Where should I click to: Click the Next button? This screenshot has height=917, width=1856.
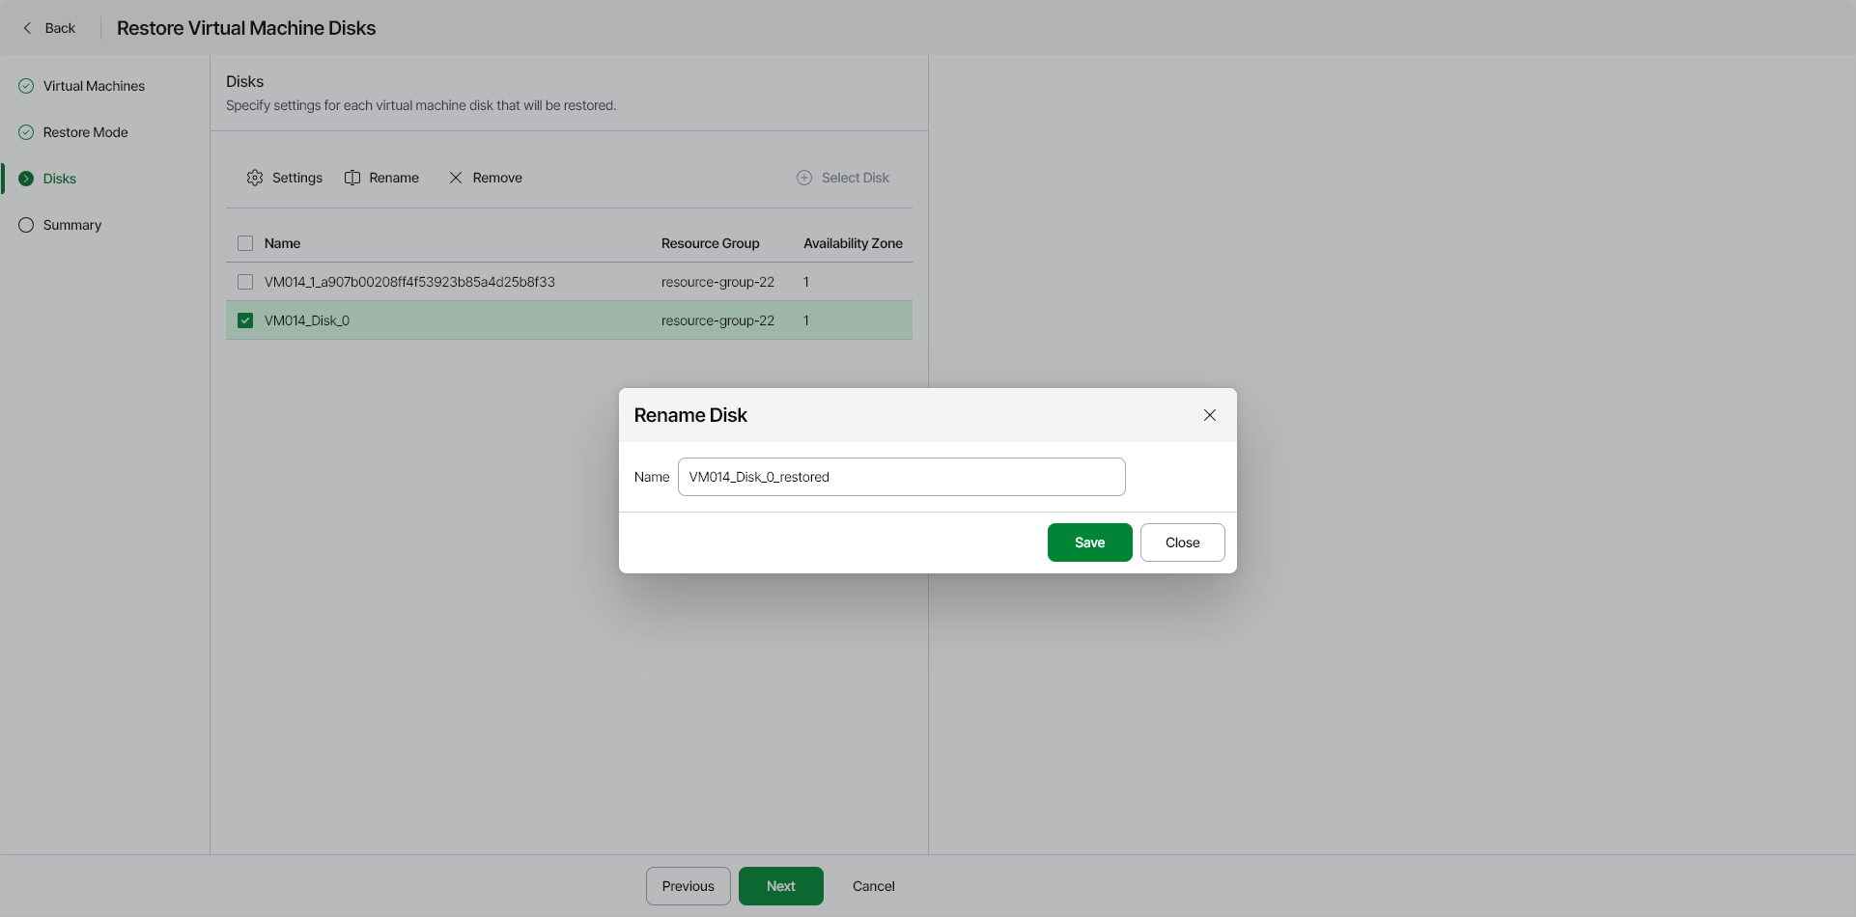pos(780,885)
